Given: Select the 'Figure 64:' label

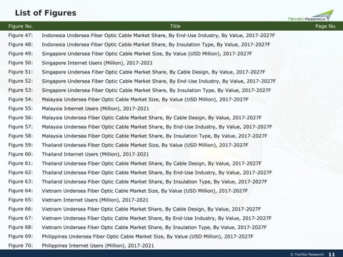Looking at the screenshot, I should 21,191.
